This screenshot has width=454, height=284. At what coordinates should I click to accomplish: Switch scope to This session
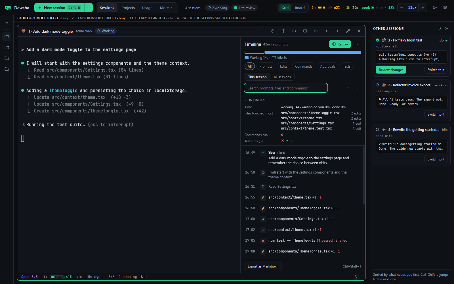pyautogui.click(x=257, y=77)
